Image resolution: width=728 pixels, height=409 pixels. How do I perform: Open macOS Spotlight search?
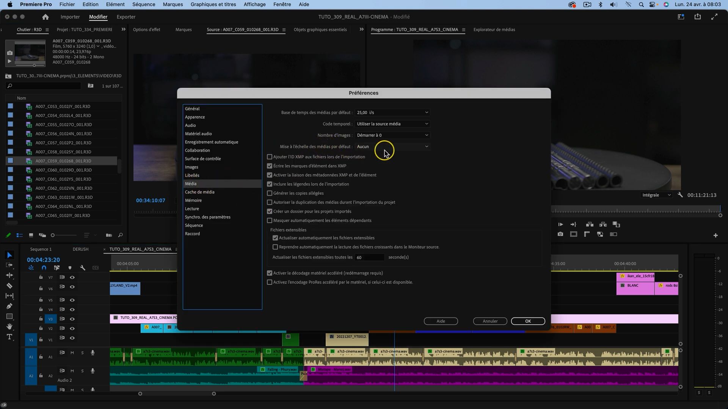pos(641,5)
